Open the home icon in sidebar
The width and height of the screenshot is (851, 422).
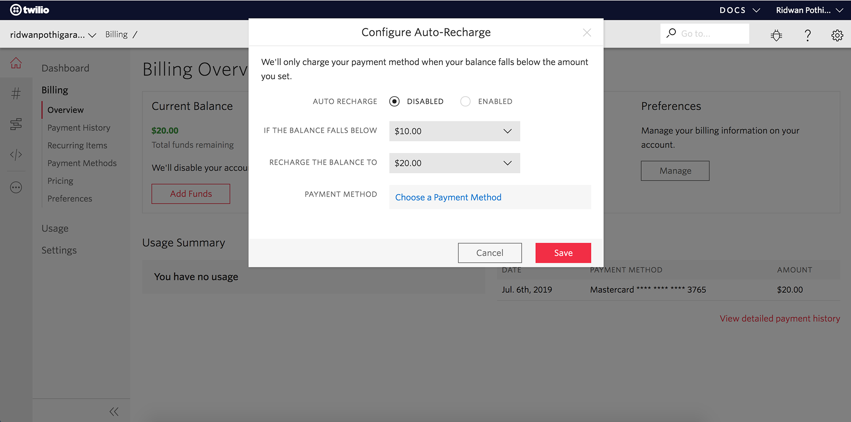pyautogui.click(x=16, y=63)
